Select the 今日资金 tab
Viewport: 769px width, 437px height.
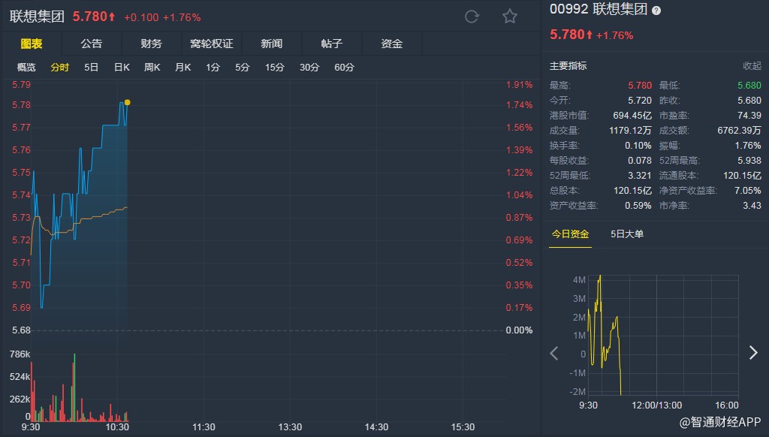571,234
